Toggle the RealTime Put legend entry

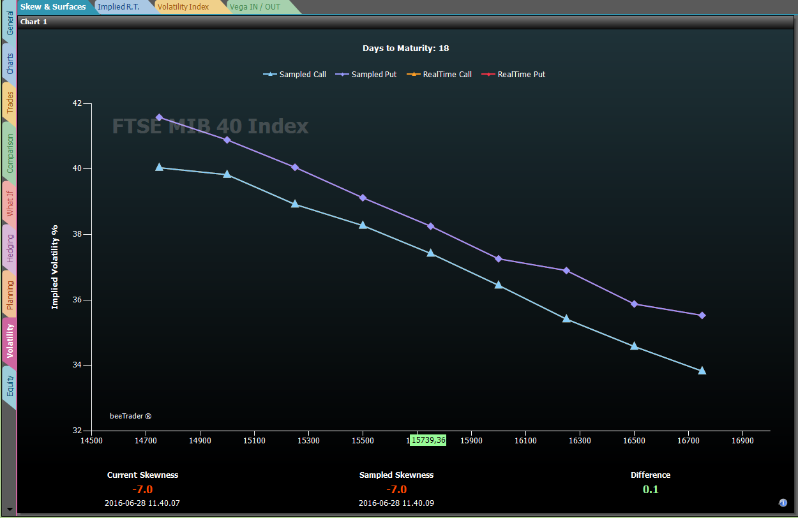(x=513, y=75)
